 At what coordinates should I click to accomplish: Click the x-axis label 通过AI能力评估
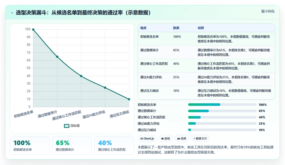click(x=94, y=115)
